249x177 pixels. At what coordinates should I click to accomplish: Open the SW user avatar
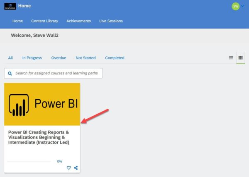(x=235, y=6)
